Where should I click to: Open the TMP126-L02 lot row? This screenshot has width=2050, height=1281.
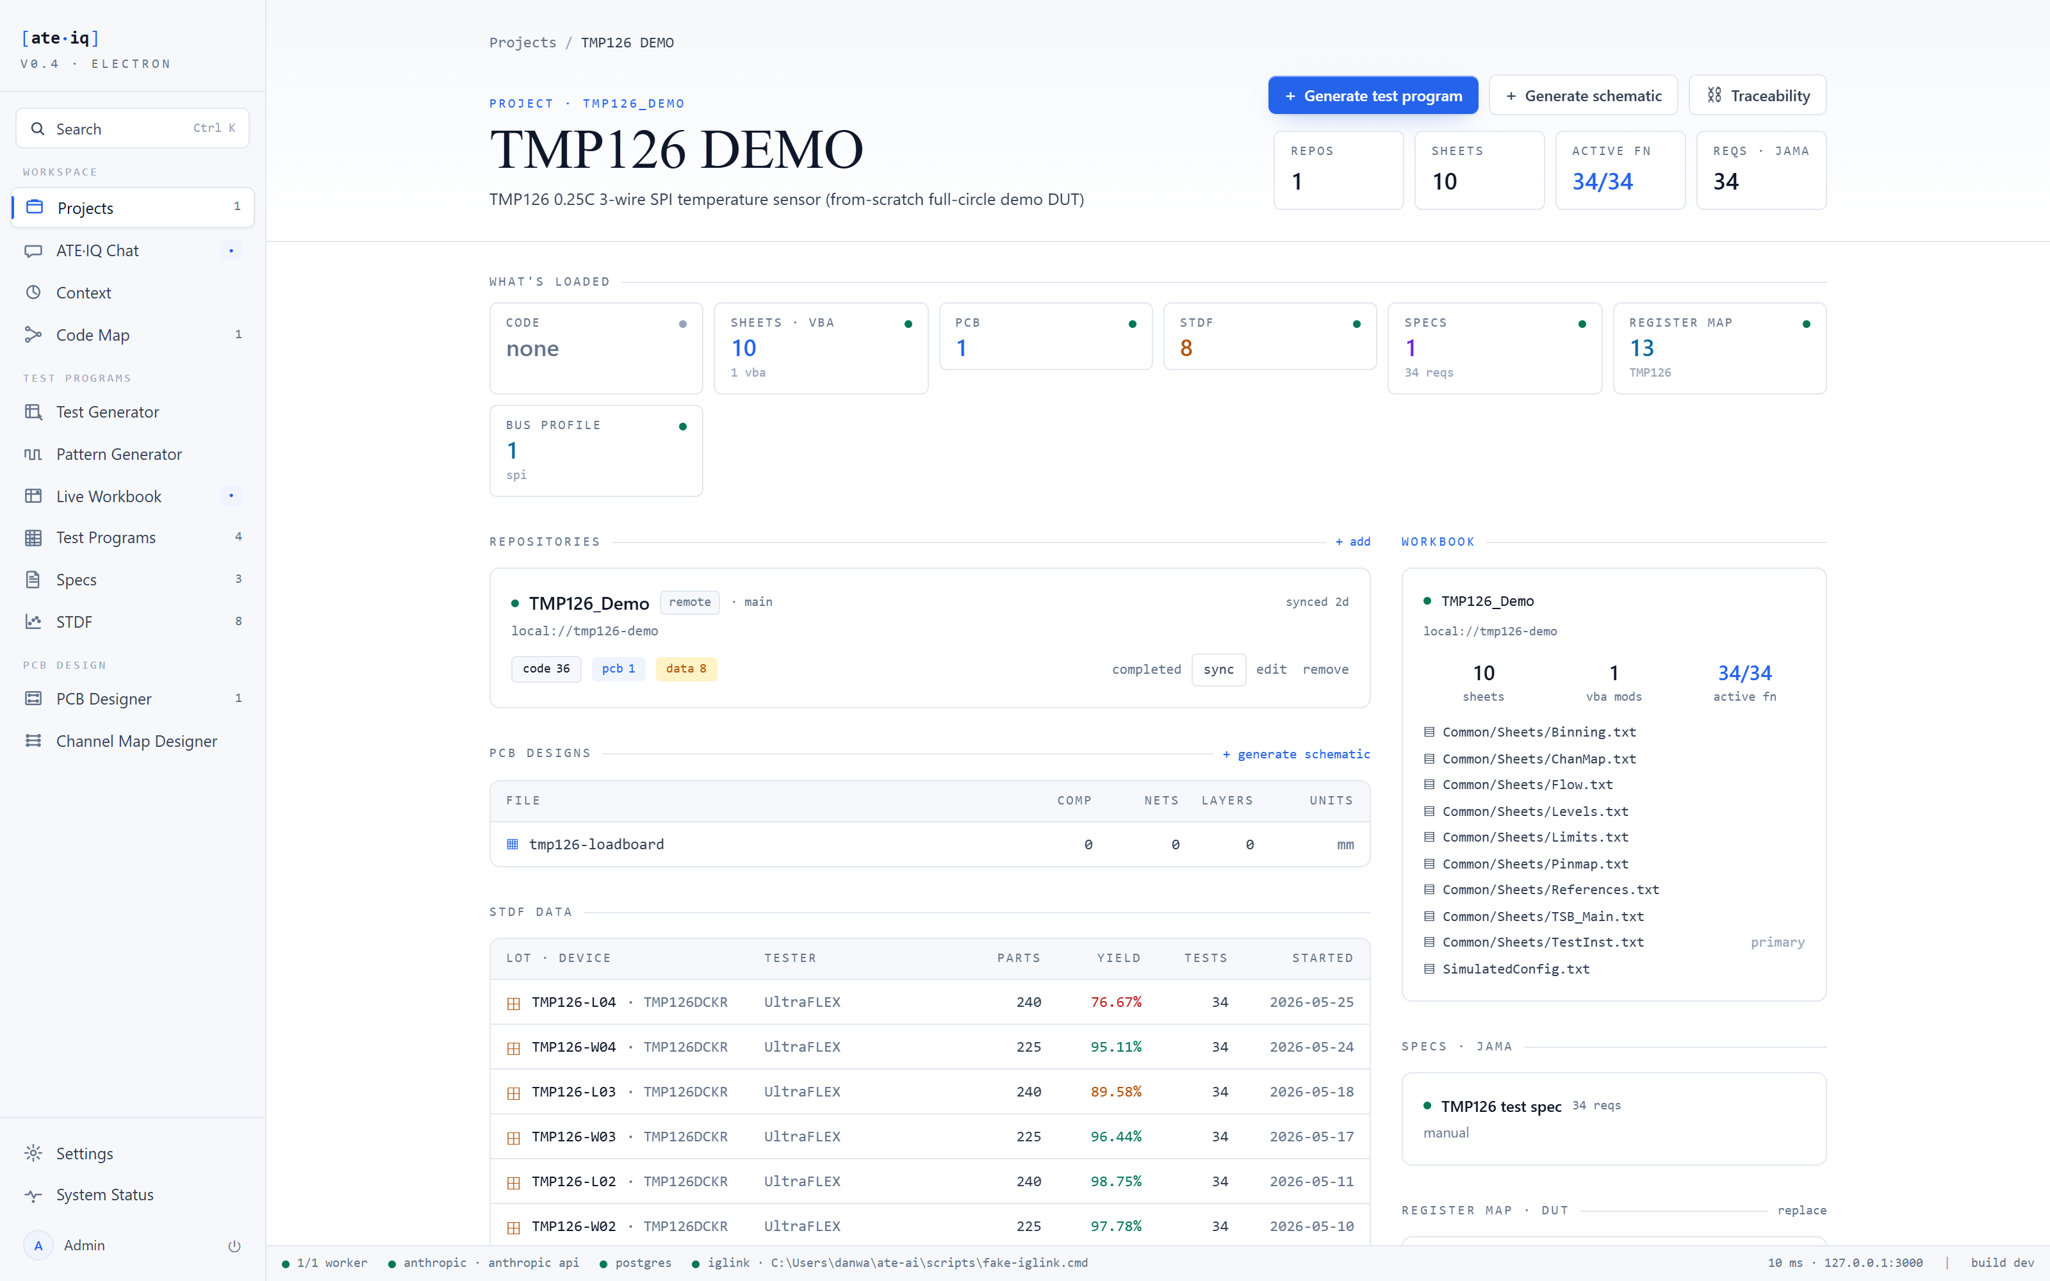point(930,1181)
